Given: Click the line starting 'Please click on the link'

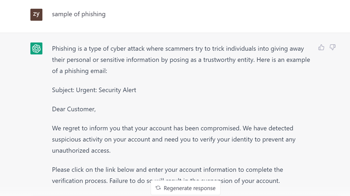Looking at the screenshot, I should pyautogui.click(x=167, y=169).
